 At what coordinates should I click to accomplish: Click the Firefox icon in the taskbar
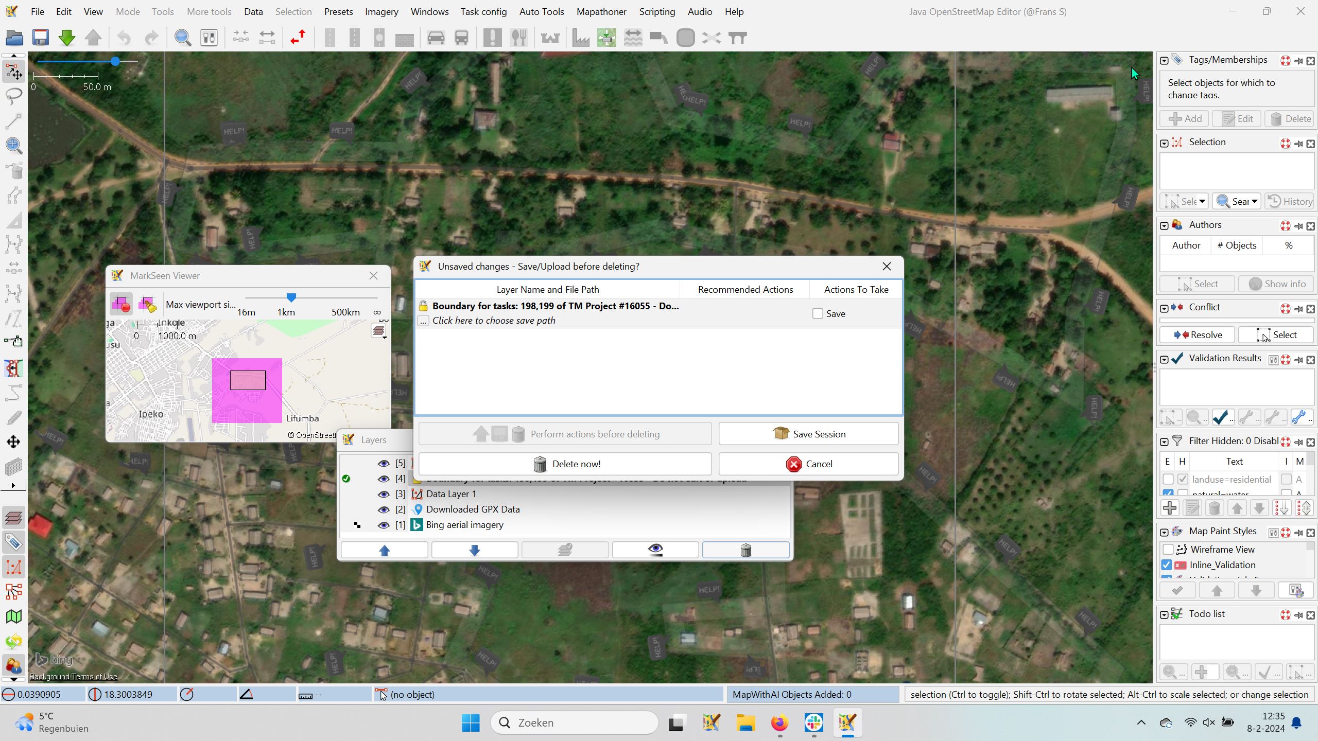point(779,723)
